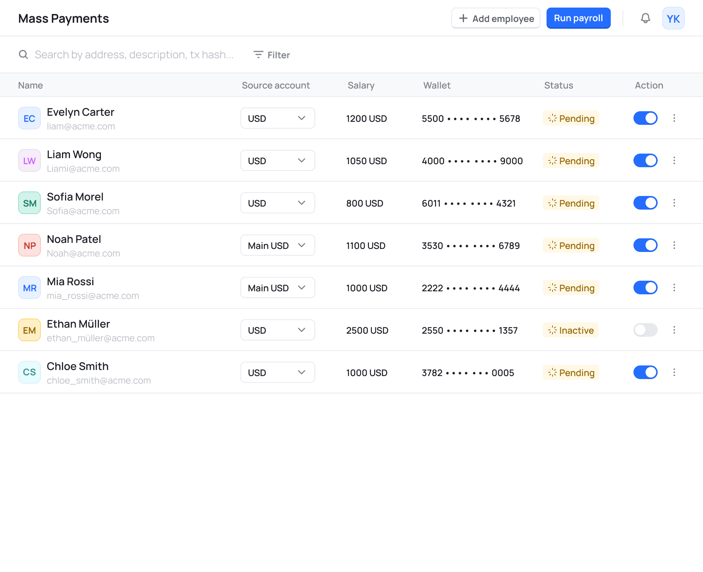Open row actions menu for Evelyn Carter
The width and height of the screenshot is (703, 572).
[674, 118]
